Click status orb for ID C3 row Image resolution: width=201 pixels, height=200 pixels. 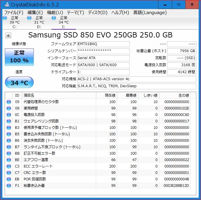(9, 166)
